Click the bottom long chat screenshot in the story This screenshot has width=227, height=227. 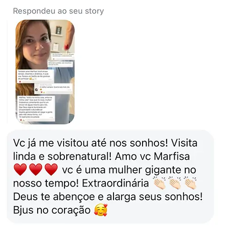36,109
